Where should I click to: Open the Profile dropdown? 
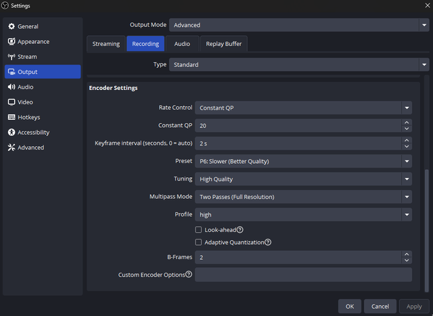pyautogui.click(x=303, y=215)
